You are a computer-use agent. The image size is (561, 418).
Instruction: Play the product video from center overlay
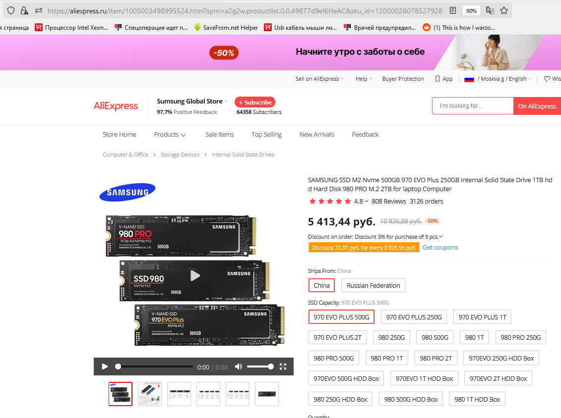[x=194, y=275]
